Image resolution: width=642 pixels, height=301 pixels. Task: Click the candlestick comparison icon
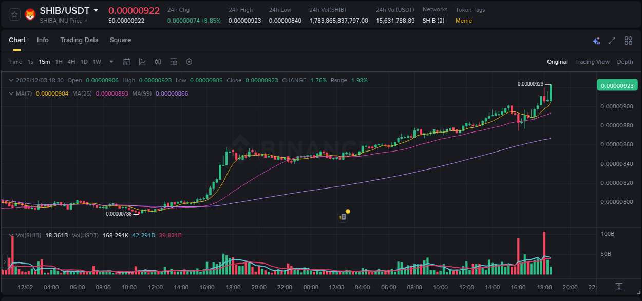click(158, 62)
